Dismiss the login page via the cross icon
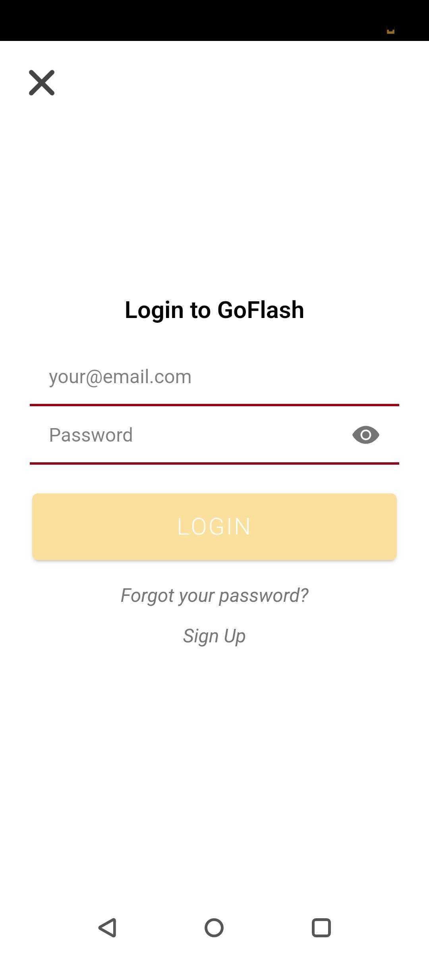Viewport: 429px width, 954px height. coord(42,83)
